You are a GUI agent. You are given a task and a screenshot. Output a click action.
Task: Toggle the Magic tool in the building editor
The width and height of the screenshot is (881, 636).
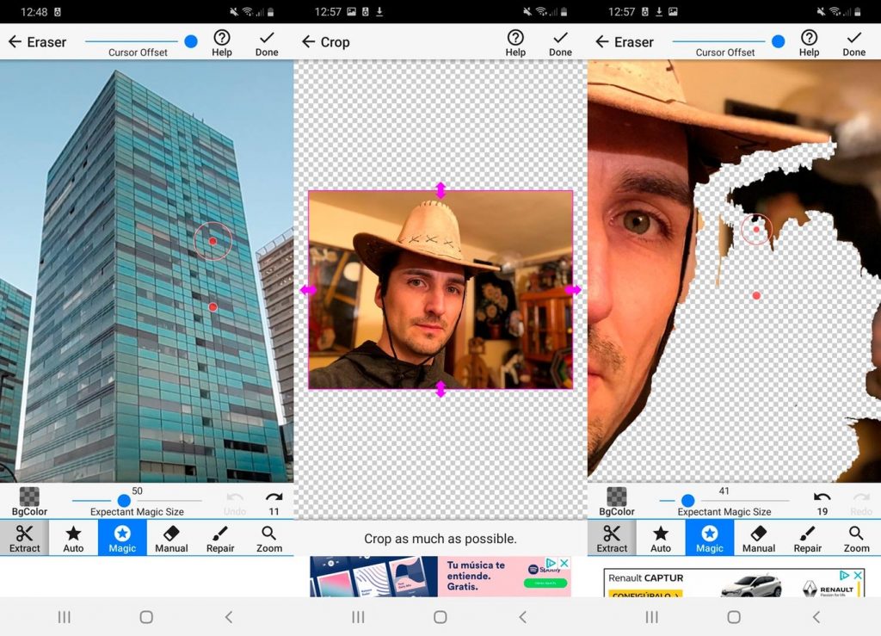coord(122,538)
